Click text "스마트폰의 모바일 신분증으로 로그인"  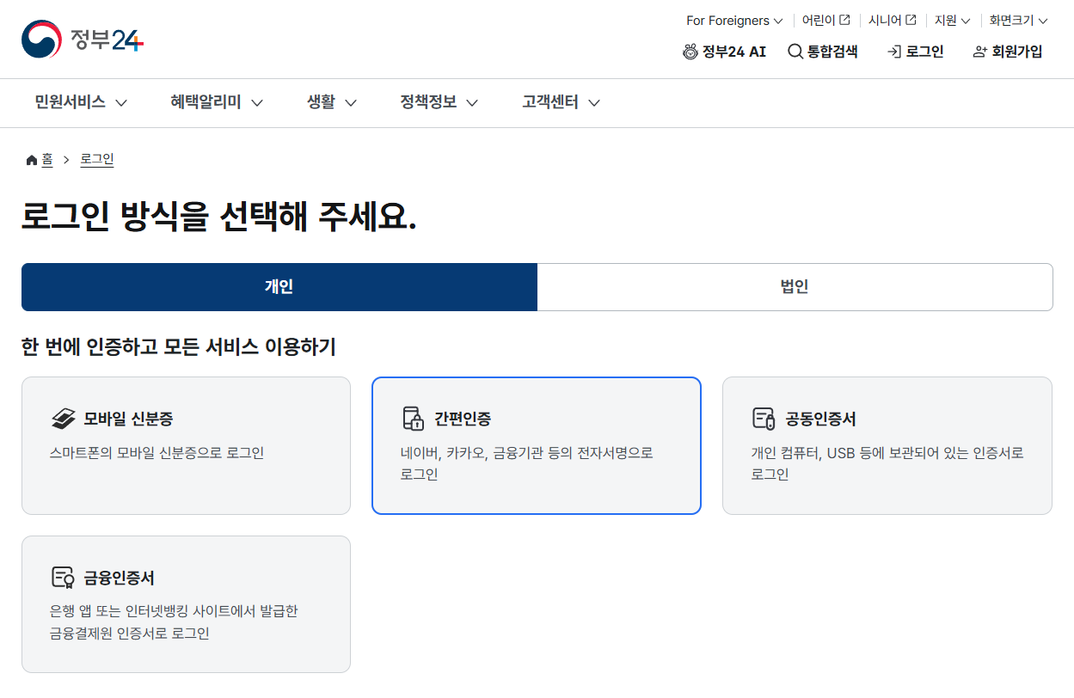157,453
